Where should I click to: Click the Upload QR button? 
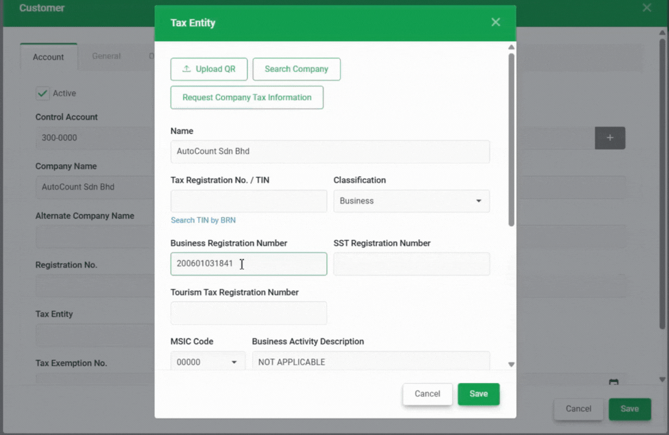(x=209, y=69)
